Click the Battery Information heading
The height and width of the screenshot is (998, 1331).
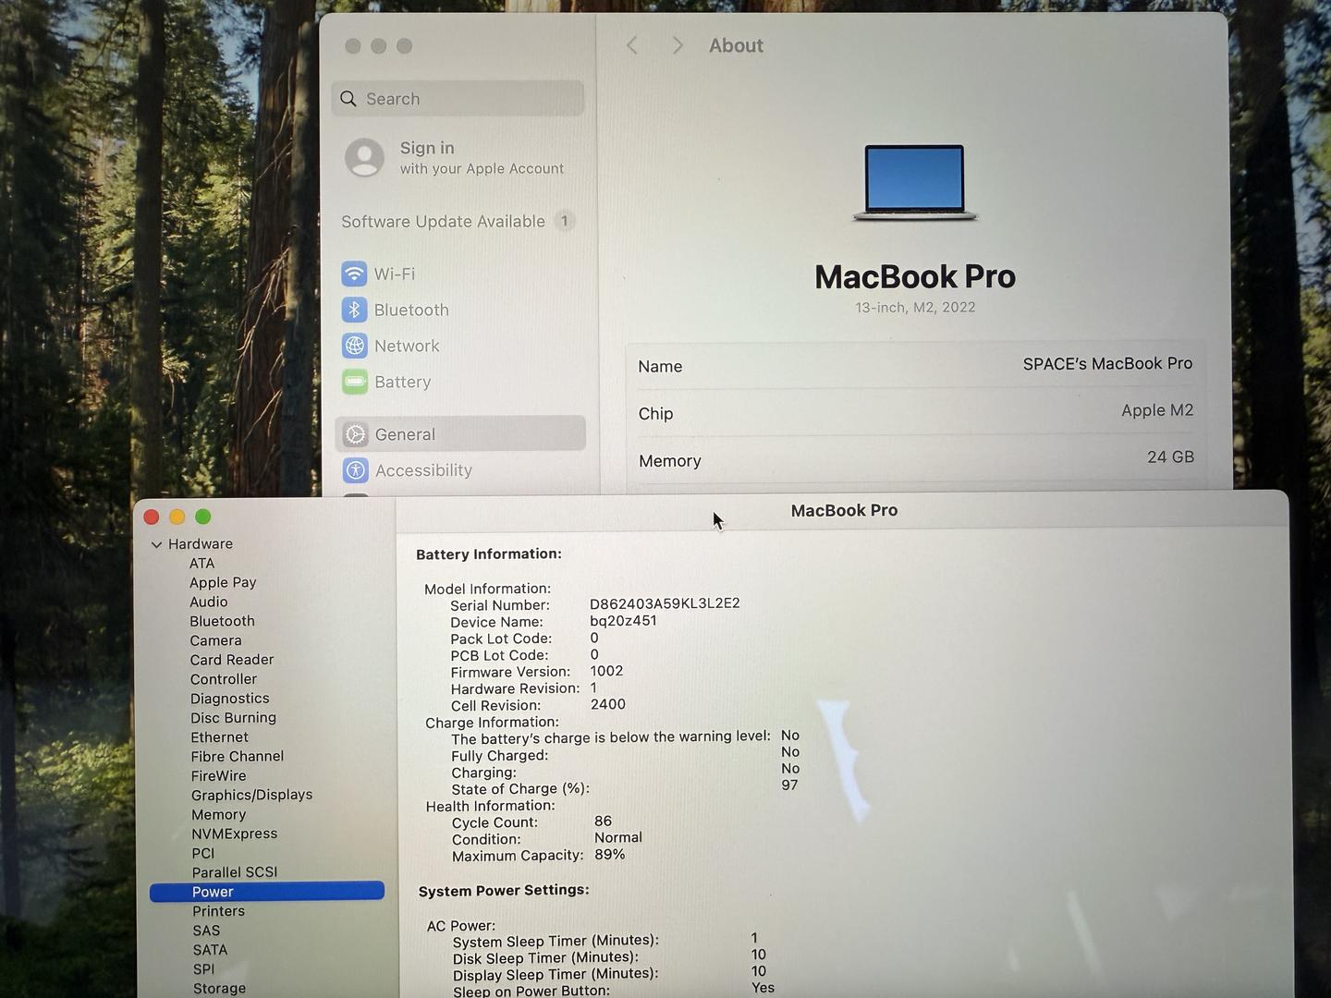click(489, 554)
